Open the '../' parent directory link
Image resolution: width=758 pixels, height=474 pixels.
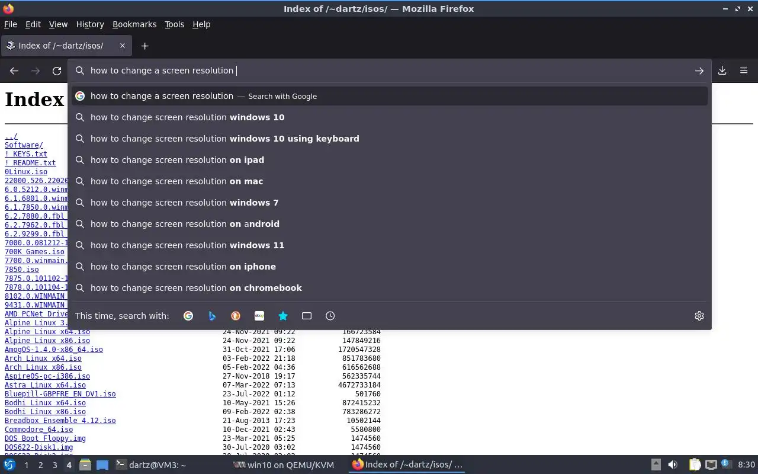(x=11, y=136)
